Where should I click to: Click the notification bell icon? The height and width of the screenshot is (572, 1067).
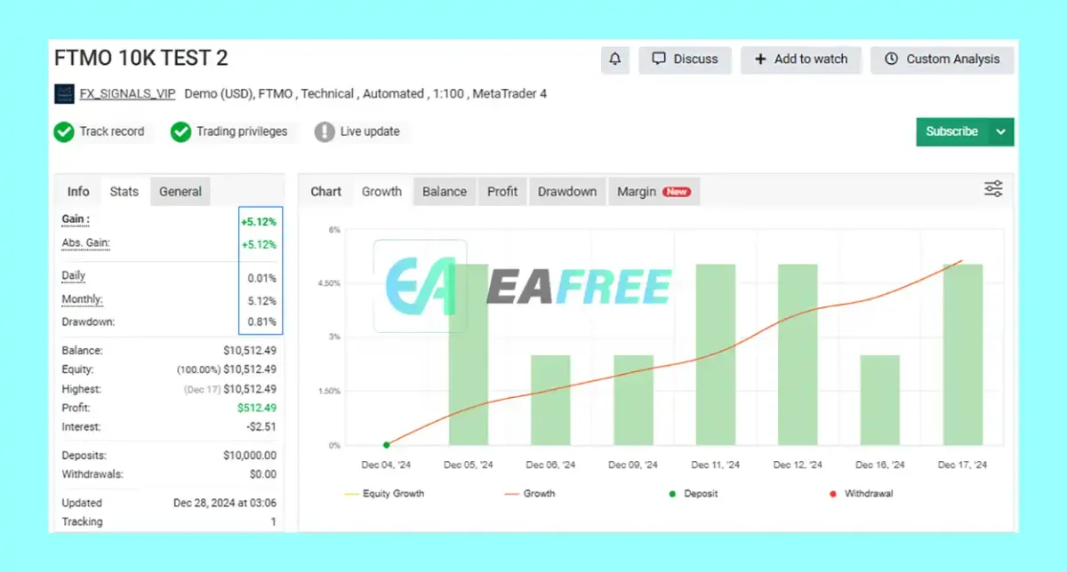615,60
